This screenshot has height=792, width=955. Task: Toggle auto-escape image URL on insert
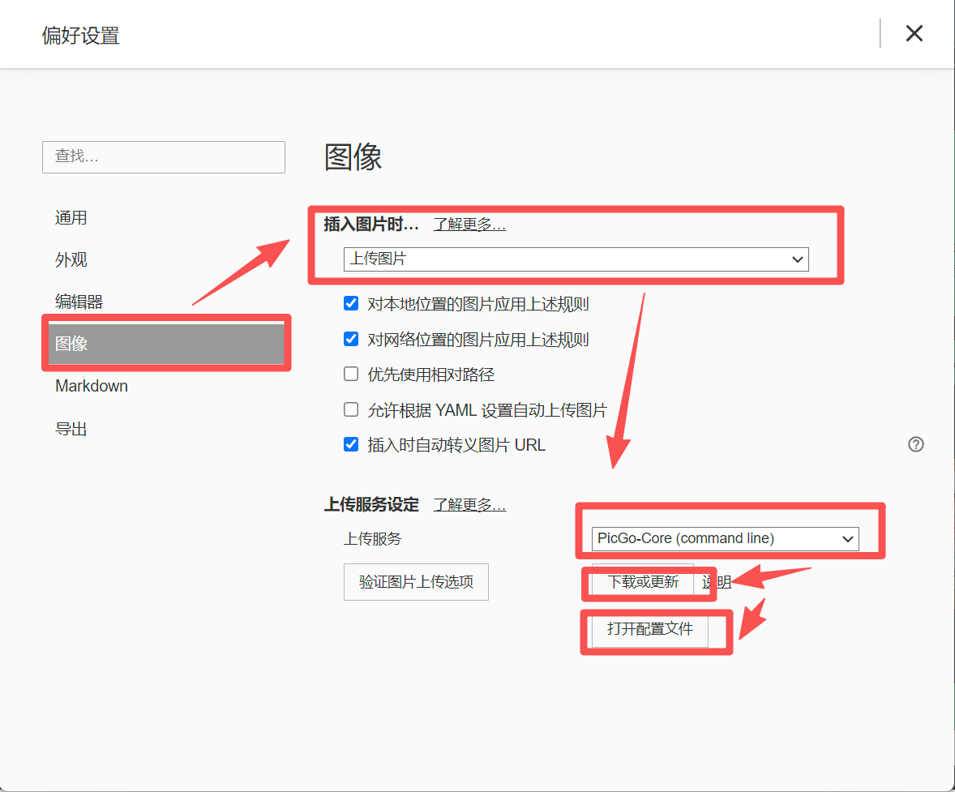coord(351,444)
